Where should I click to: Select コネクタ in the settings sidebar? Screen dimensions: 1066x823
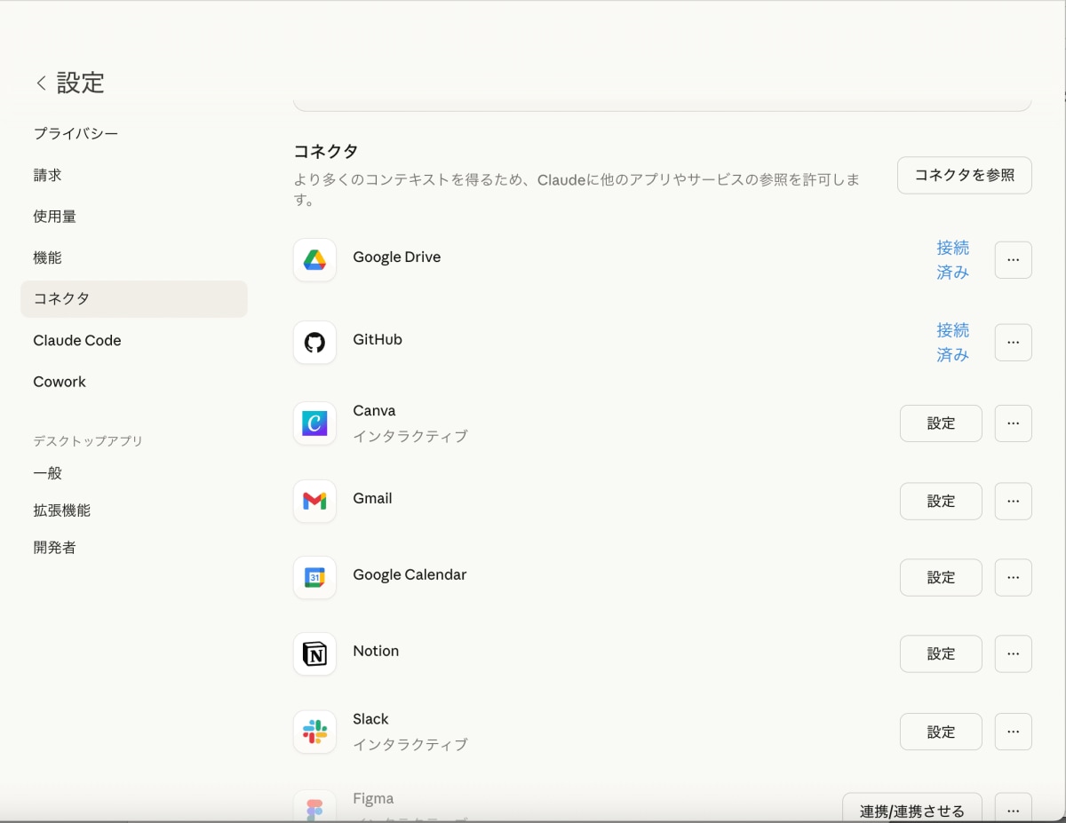[134, 299]
